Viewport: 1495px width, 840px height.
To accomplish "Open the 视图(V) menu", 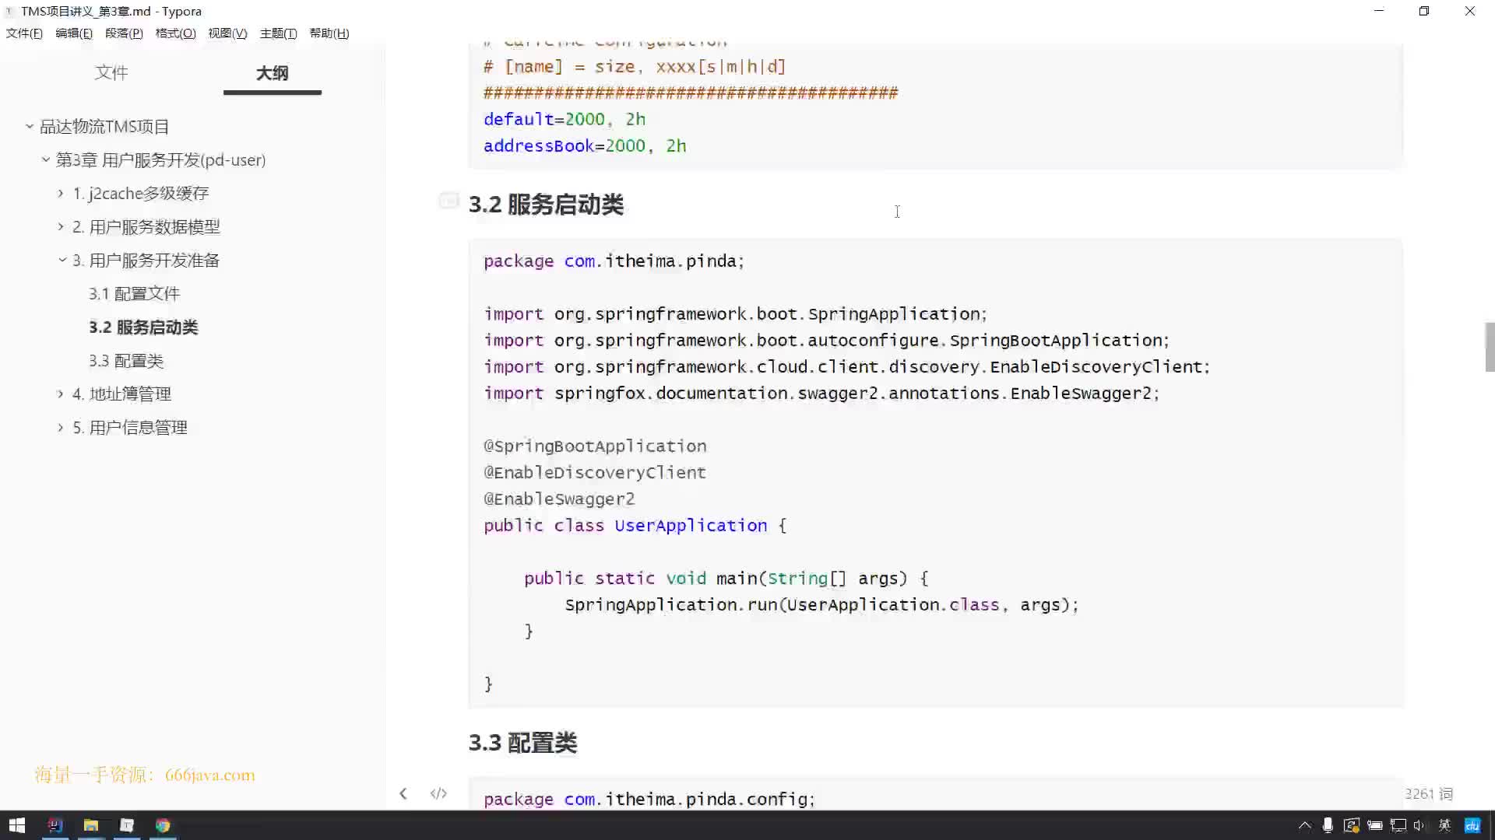I will [x=227, y=33].
